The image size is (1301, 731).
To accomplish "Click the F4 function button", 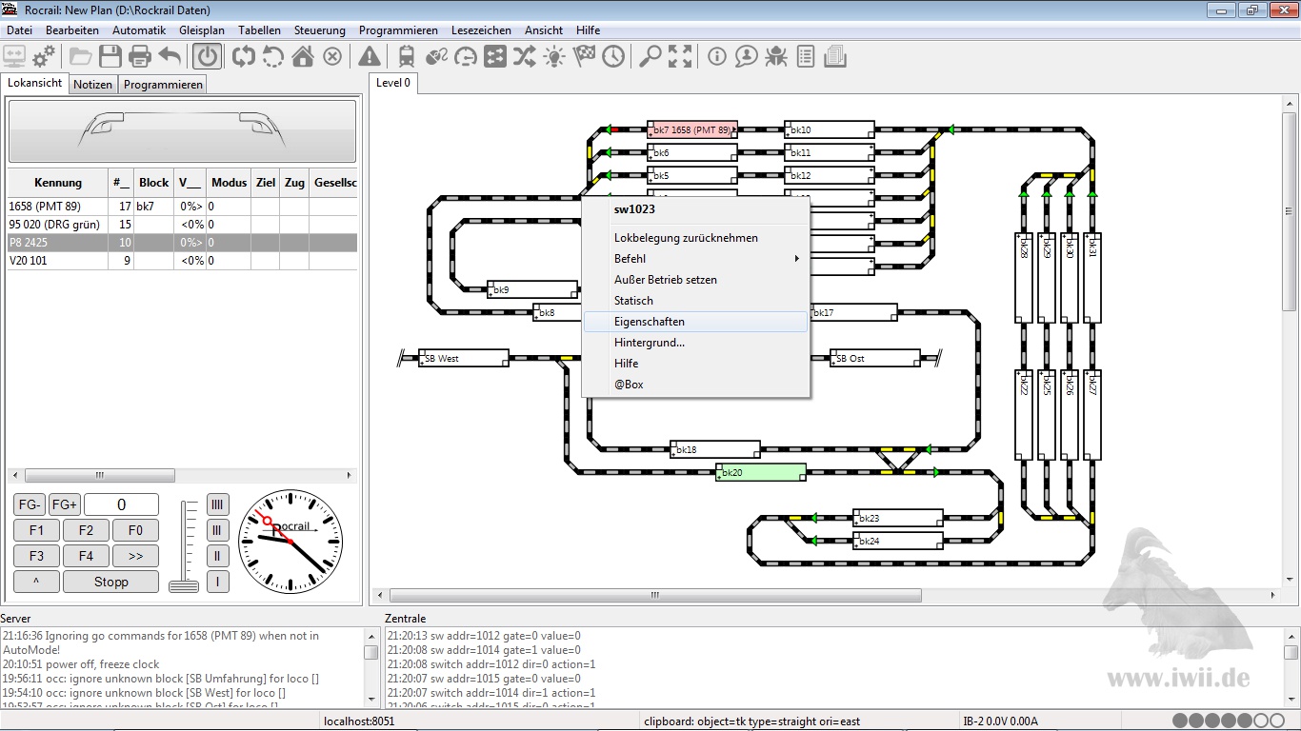I will [87, 556].
